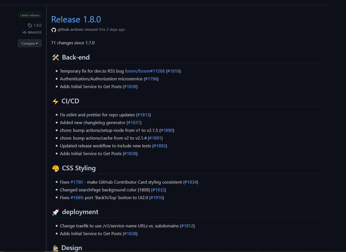Image resolution: width=346 pixels, height=252 pixels.
Task: Click the '71 changes since 1.7.0' text
Action: pos(73,43)
